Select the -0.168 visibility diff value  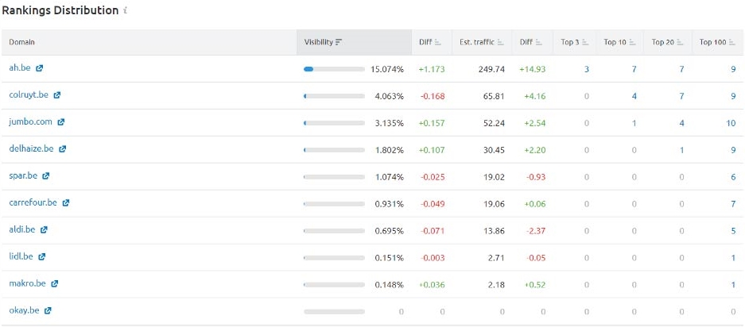pyautogui.click(x=433, y=96)
